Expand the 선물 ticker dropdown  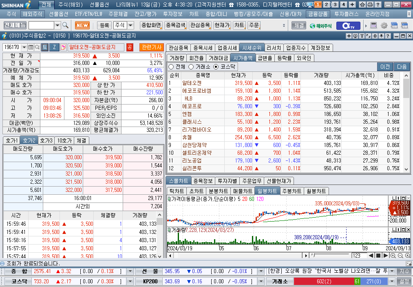coord(261,271)
